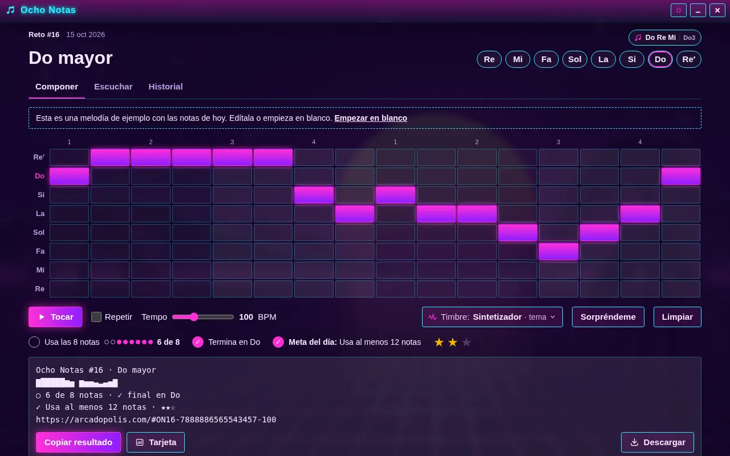The height and width of the screenshot is (456, 730).
Task: Click the Re′ note pill button
Action: coord(689,59)
